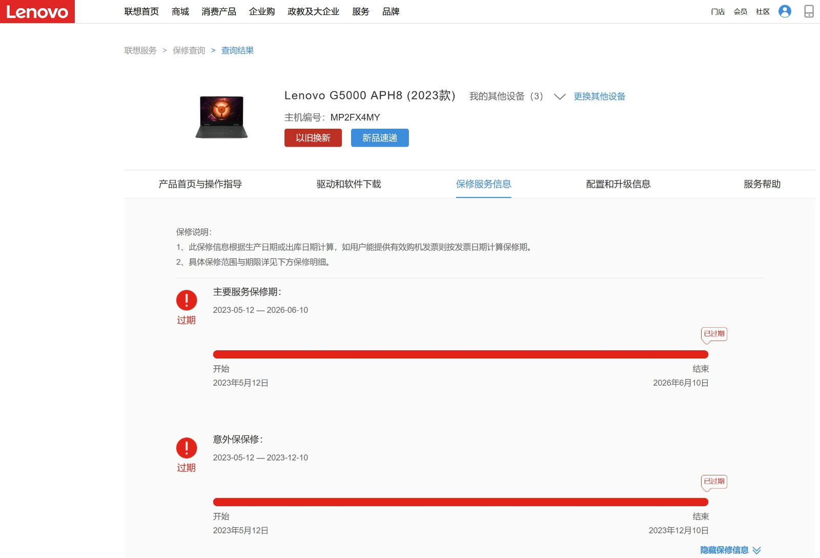The height and width of the screenshot is (558, 820).
Task: Collapse warranty info via 隐藏保修信息 chevron
Action: 757,550
